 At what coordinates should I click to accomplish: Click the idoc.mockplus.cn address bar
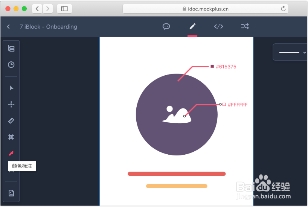[x=206, y=9]
